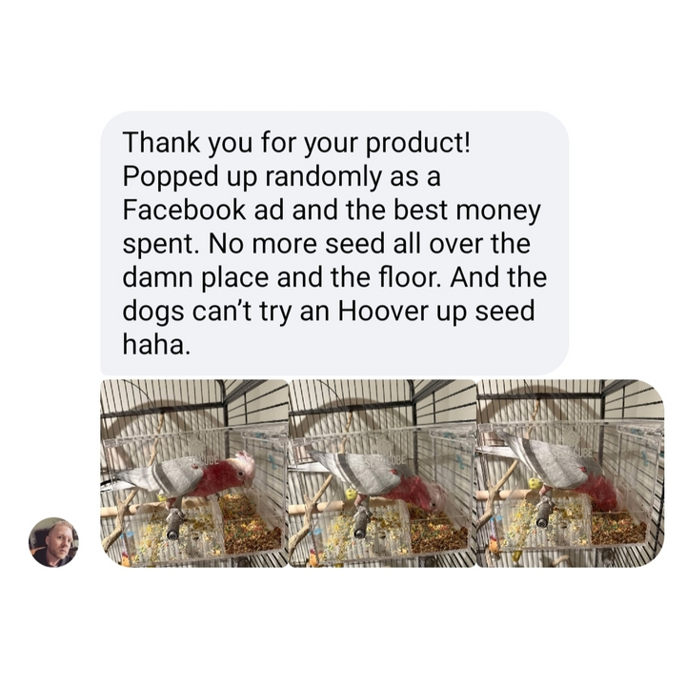Select the gray message bubble
686x686 pixels.
[x=334, y=243]
